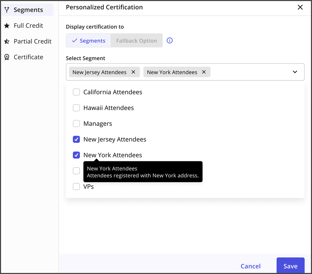This screenshot has height=274, width=312.
Task: Click the New Jersey Attendees chip label
Action: [100, 72]
